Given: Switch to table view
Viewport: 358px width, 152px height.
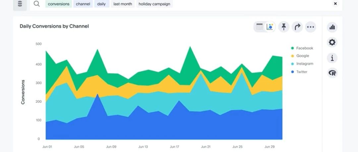Looking at the screenshot, I should tap(260, 27).
